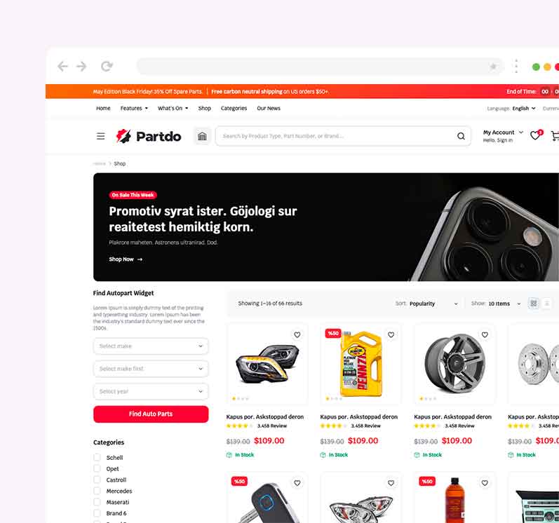This screenshot has height=523, width=559.
Task: Switch to grid view layout
Action: pyautogui.click(x=533, y=304)
